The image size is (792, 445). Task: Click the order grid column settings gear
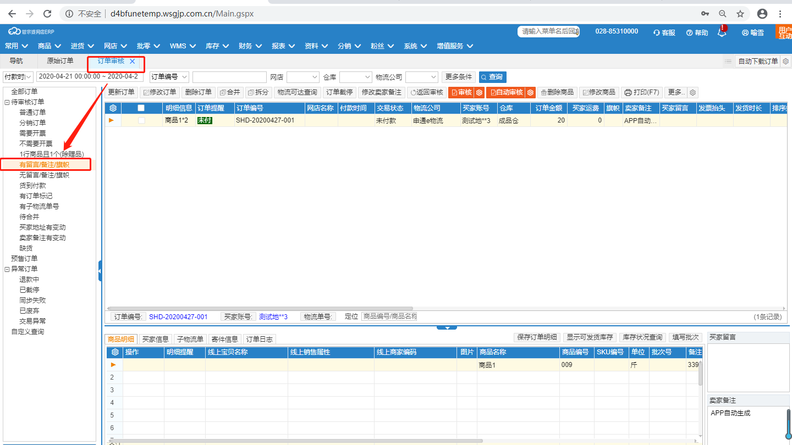(113, 108)
